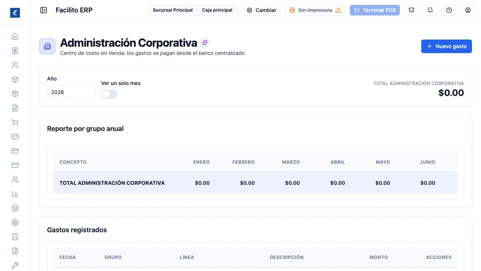
Task: Click the FEBRERO column header
Action: 244,162
